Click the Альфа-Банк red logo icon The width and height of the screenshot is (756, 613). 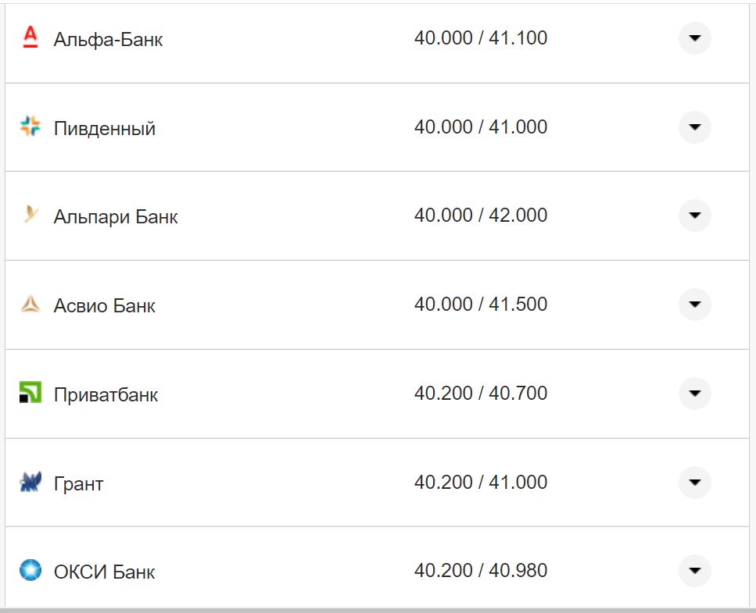click(30, 37)
